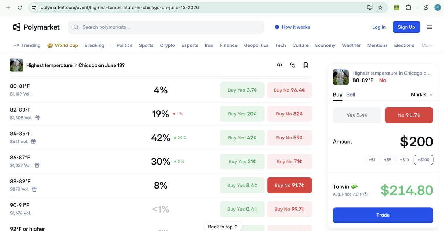Click the embed code icon
Image resolution: width=444 pixels, height=231 pixels.
tap(279, 65)
